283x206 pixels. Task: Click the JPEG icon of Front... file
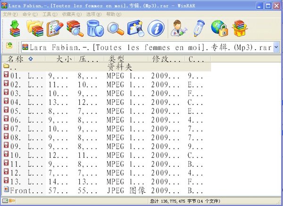click(6, 189)
